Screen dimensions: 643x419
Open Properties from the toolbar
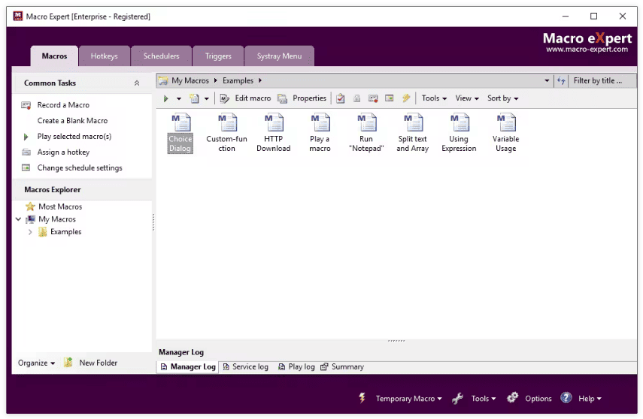[x=302, y=98]
